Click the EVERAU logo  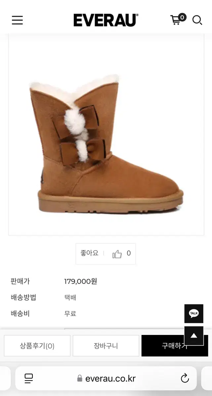(106, 20)
